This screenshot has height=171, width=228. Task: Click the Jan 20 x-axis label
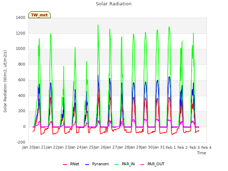[x=28, y=147]
